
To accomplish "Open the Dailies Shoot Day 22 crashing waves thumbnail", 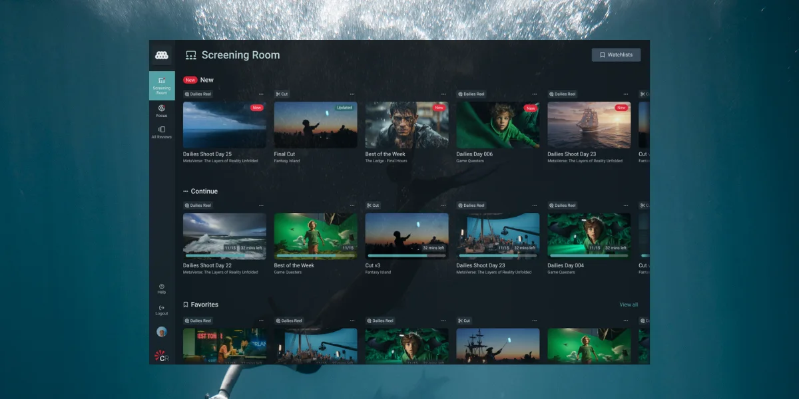I will point(224,236).
